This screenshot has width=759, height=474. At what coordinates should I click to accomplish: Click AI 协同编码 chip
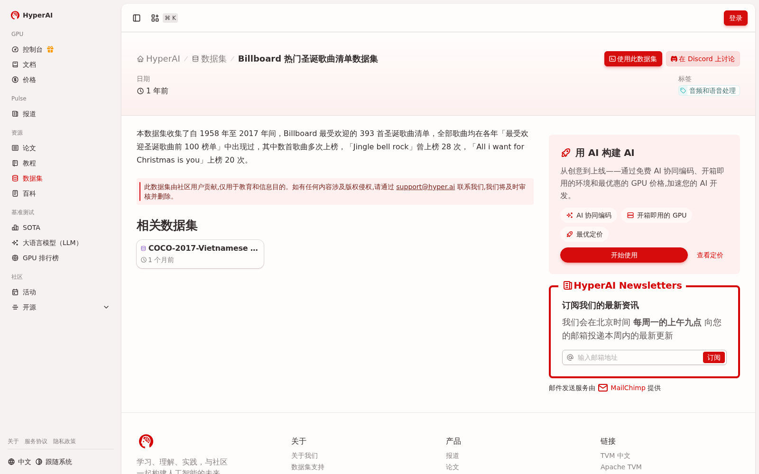pyautogui.click(x=589, y=215)
